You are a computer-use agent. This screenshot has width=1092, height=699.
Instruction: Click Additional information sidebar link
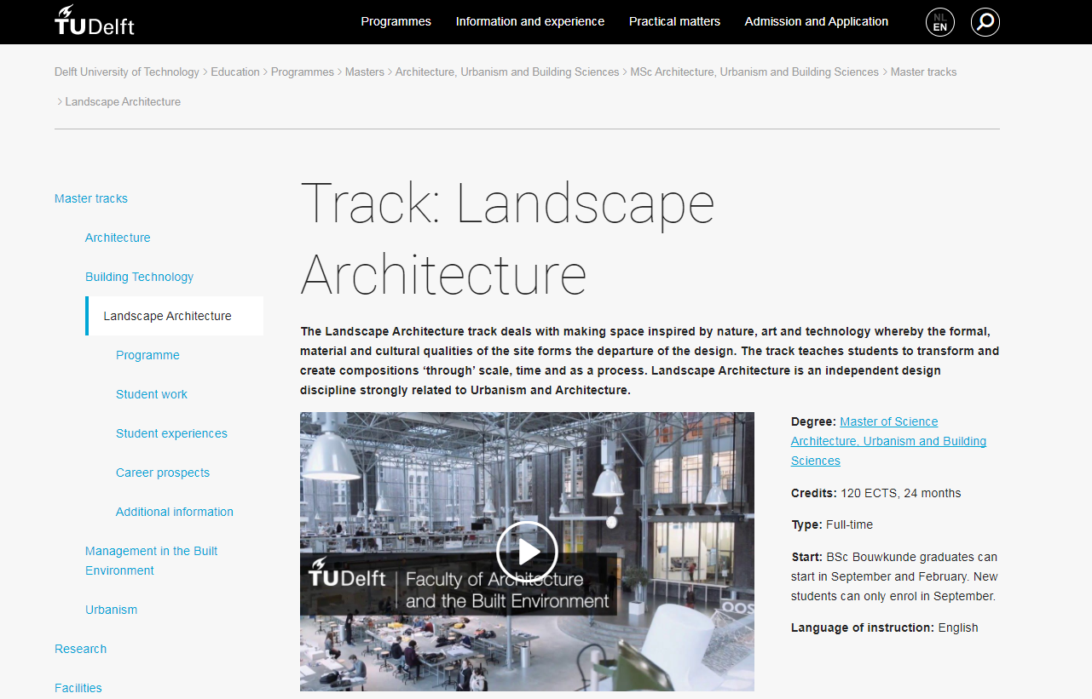tap(175, 512)
